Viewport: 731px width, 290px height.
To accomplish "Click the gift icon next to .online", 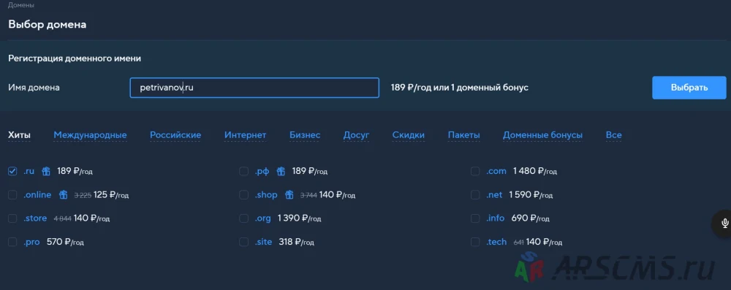I will point(64,195).
